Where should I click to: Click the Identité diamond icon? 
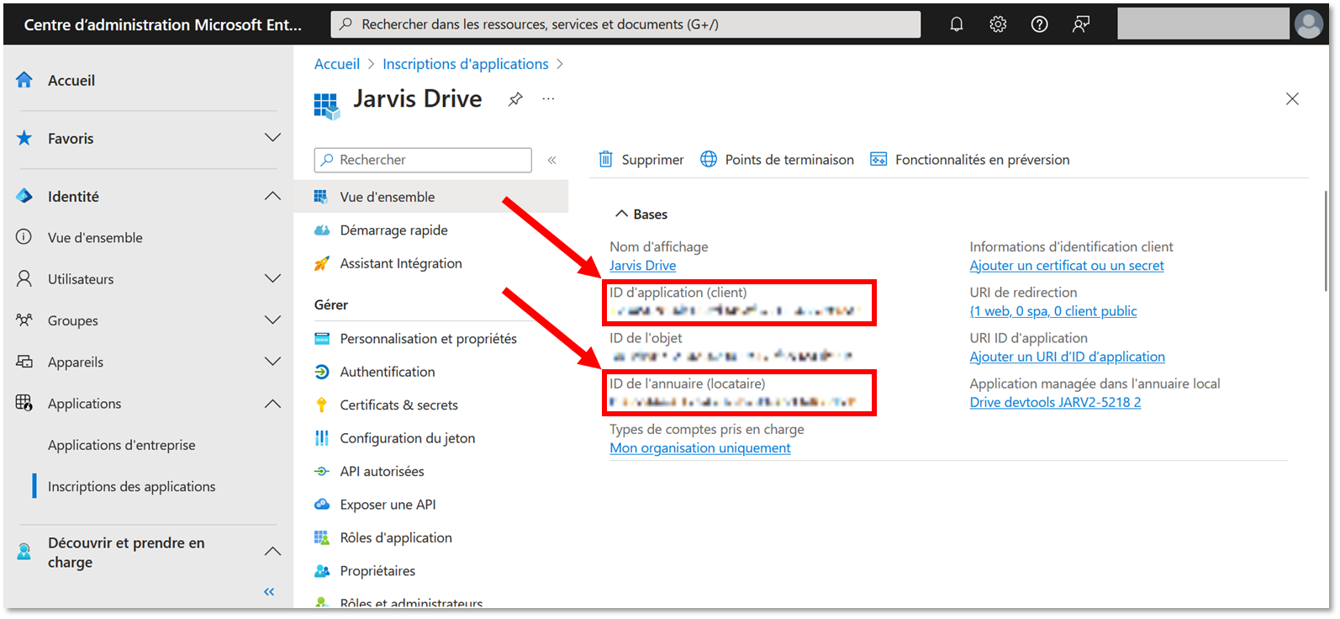(x=24, y=196)
